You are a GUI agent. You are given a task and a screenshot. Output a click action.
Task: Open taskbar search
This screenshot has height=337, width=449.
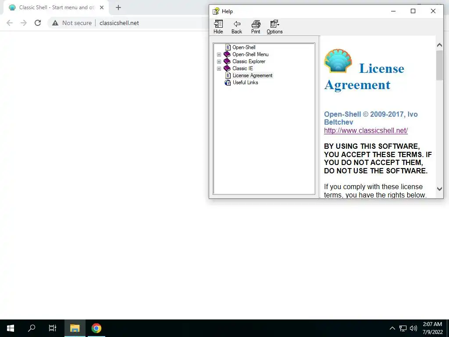pyautogui.click(x=32, y=328)
